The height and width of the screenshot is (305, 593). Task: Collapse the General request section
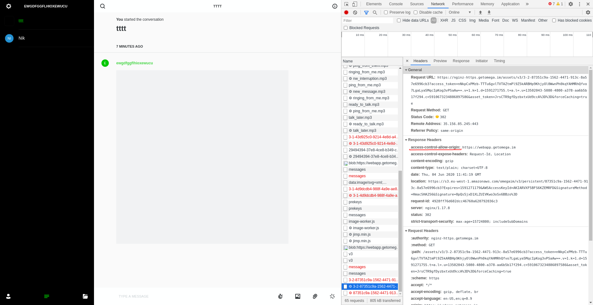406,70
